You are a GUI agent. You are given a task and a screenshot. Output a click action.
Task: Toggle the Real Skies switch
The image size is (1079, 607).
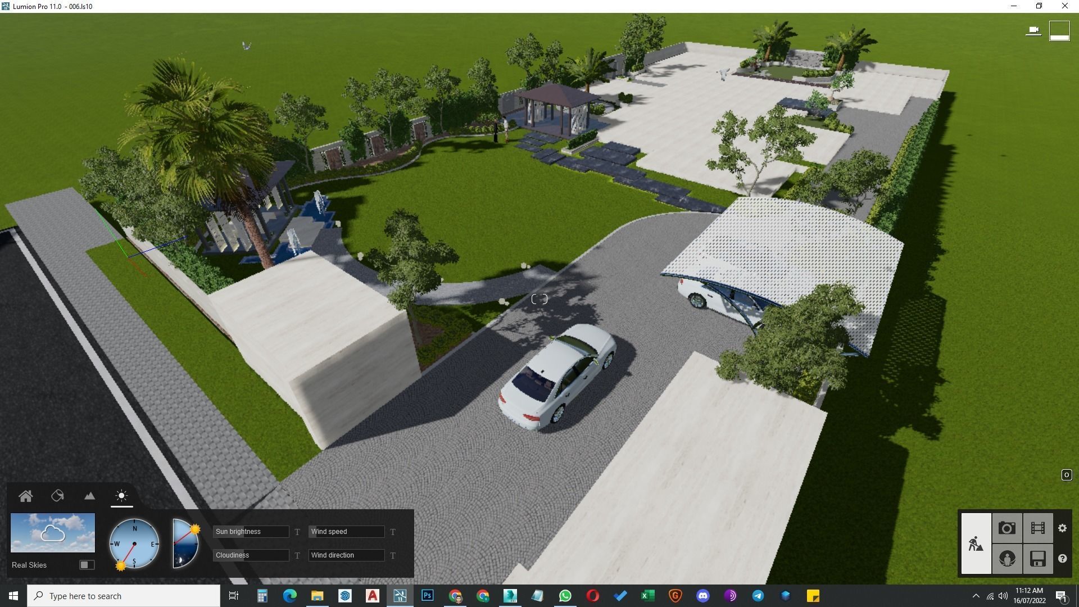(x=87, y=565)
